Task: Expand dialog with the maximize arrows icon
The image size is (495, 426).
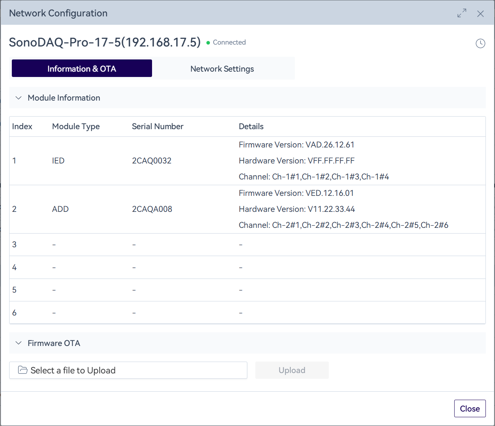Action: 461,13
